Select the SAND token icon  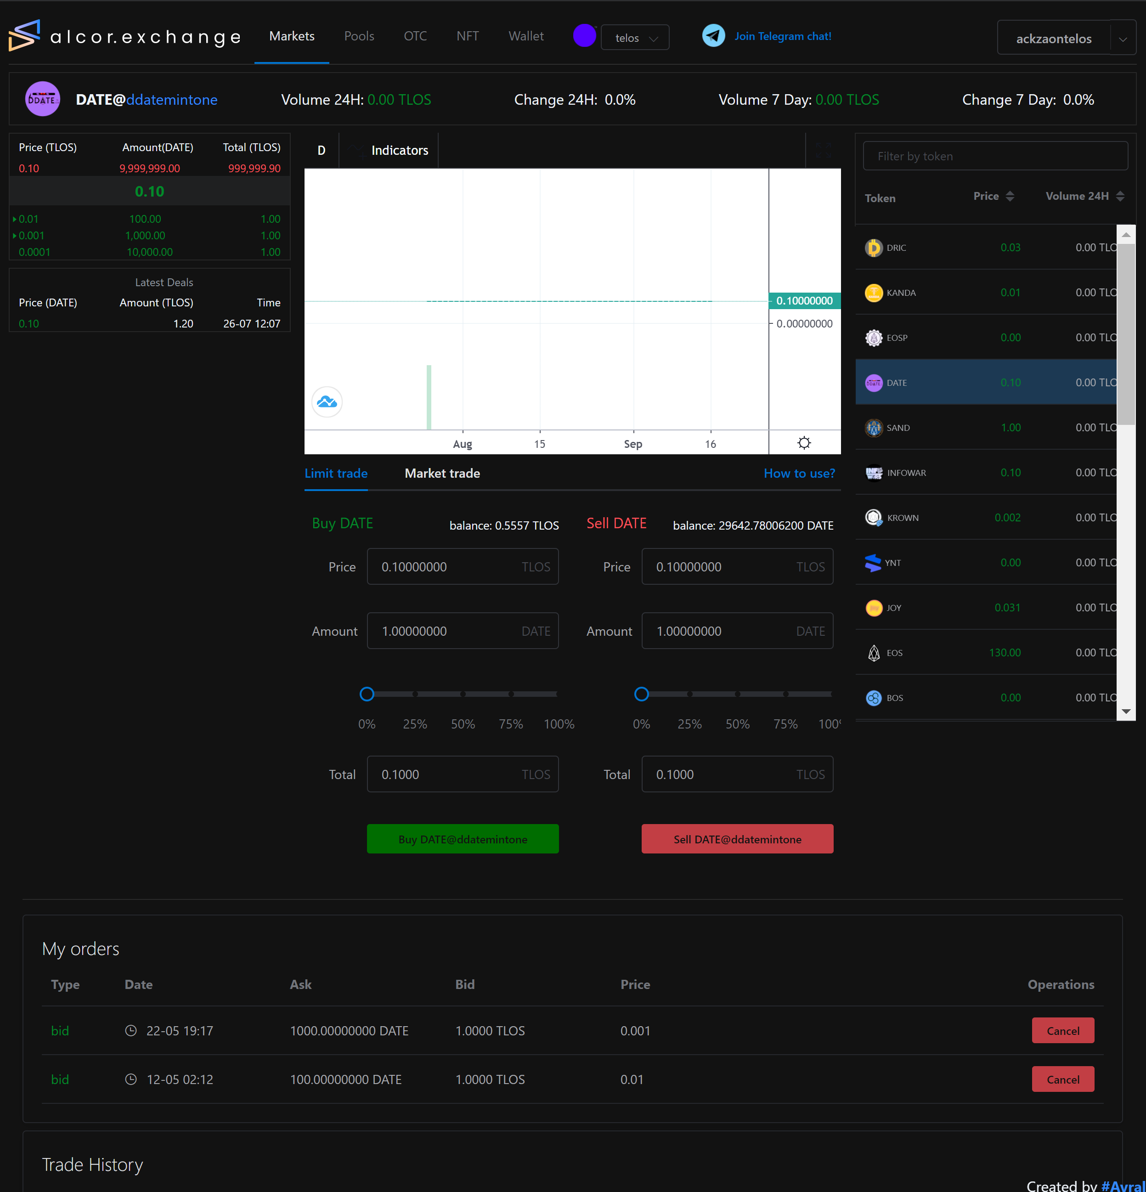click(x=874, y=428)
